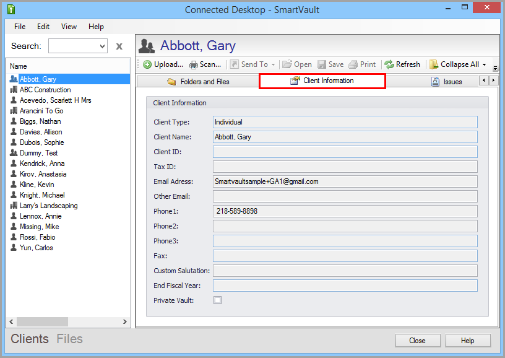Switch to the Issues tab
This screenshot has width=505, height=358.
[447, 82]
